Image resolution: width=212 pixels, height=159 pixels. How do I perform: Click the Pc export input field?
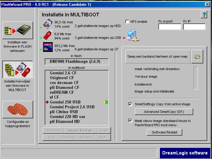170,27
